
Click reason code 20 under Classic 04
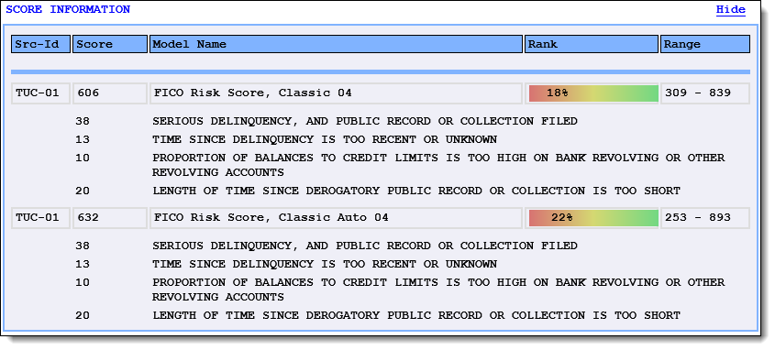point(83,191)
